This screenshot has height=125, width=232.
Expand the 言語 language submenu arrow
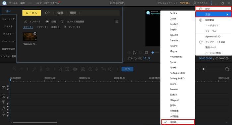pos(227,14)
